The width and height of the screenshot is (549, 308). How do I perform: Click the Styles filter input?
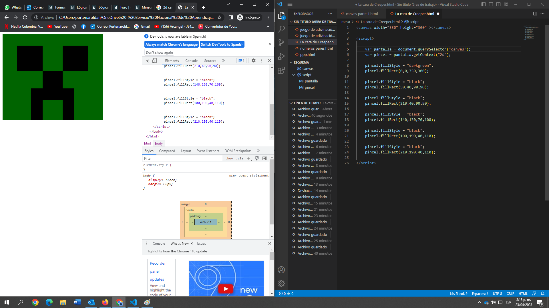pyautogui.click(x=183, y=159)
